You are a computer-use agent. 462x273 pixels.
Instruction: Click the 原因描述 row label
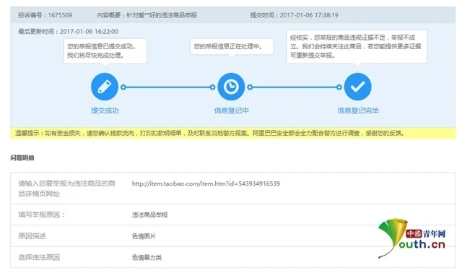click(x=32, y=236)
